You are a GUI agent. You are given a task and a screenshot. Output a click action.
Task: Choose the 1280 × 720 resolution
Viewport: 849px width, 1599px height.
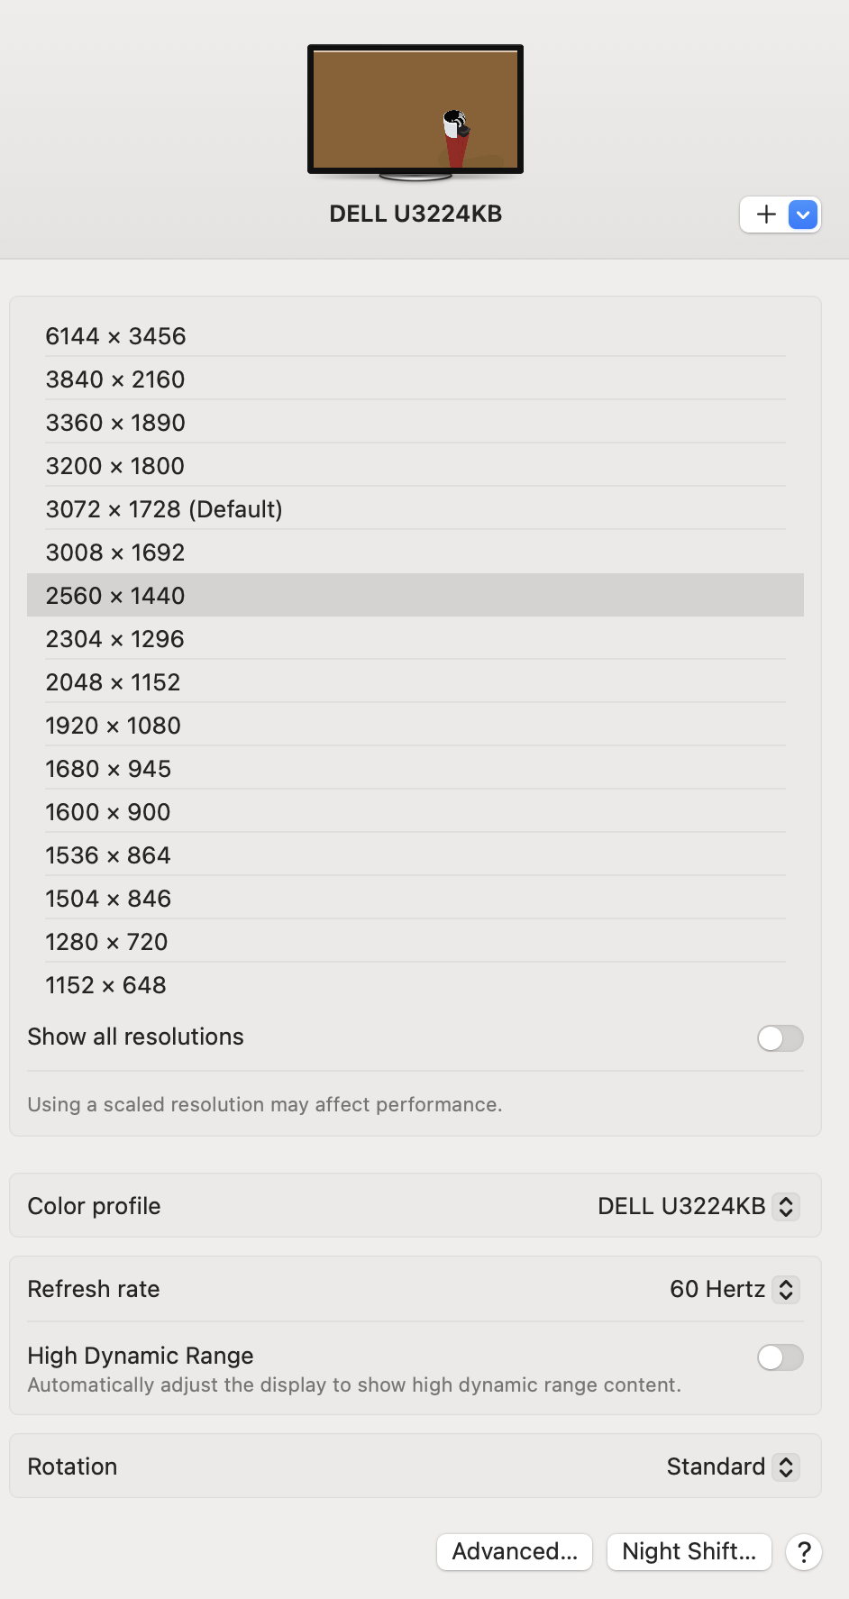click(415, 942)
